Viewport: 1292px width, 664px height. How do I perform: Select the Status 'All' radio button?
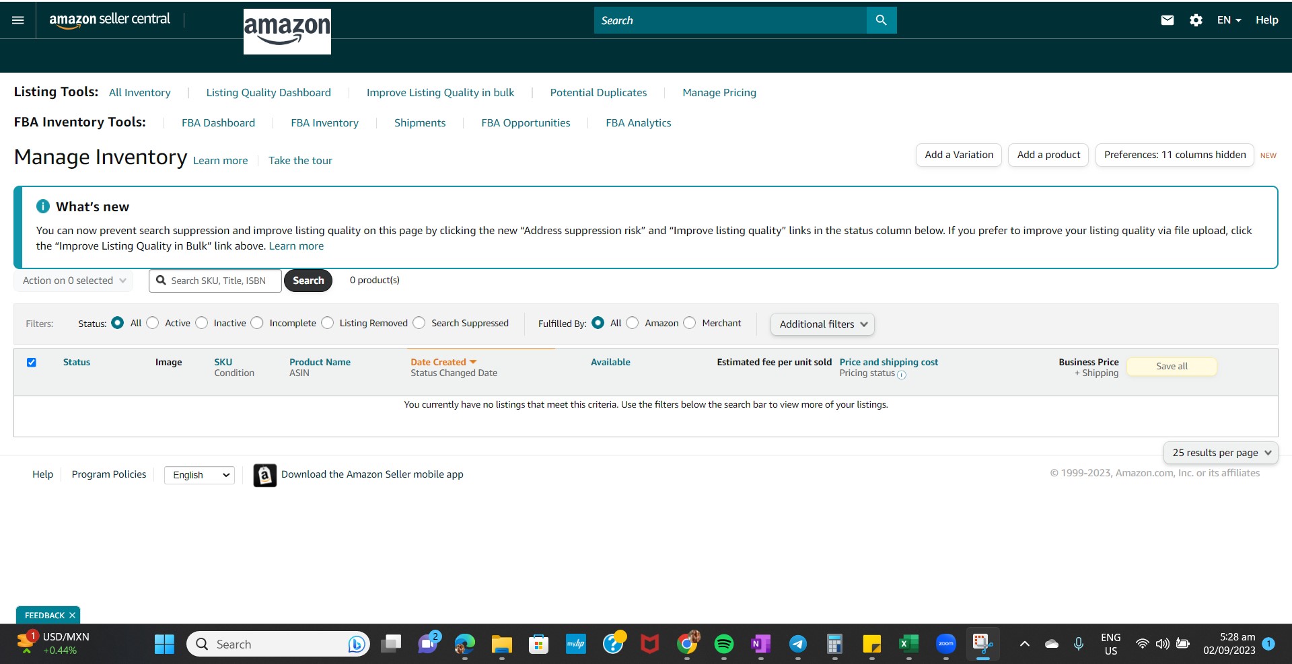pos(118,323)
